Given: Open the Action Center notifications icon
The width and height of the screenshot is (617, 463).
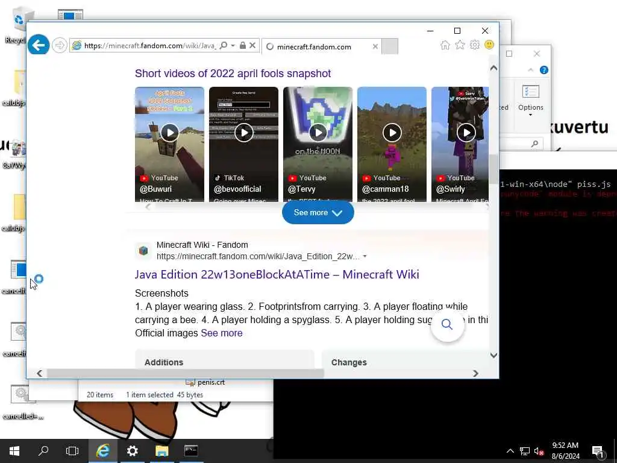Looking at the screenshot, I should [x=598, y=452].
